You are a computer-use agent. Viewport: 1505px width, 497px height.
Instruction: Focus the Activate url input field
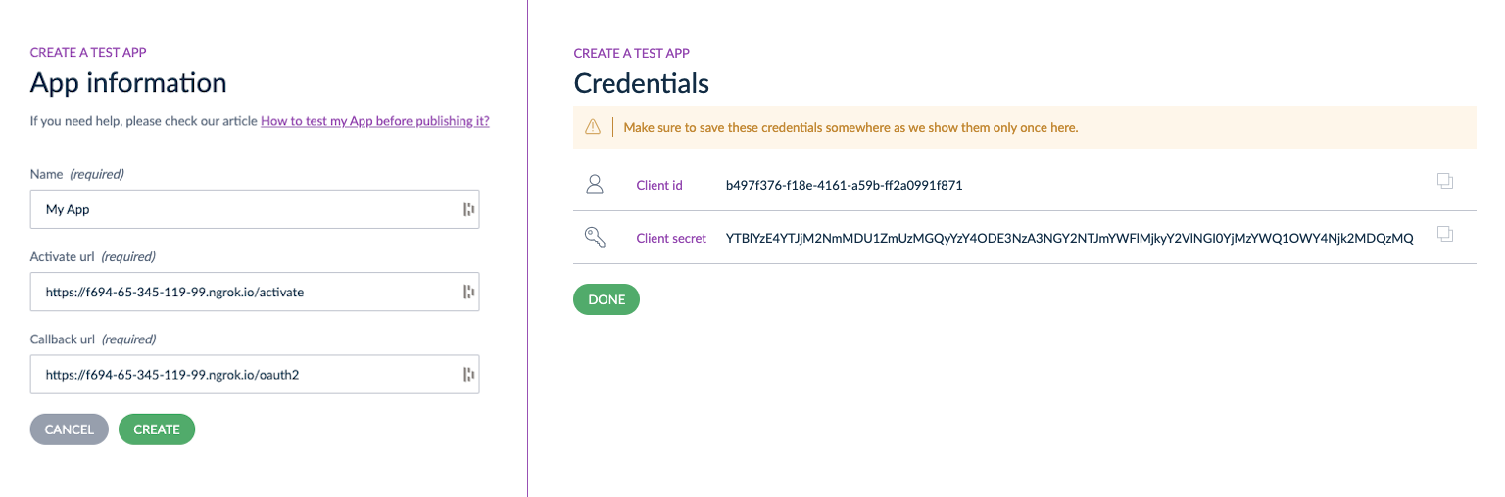[255, 292]
